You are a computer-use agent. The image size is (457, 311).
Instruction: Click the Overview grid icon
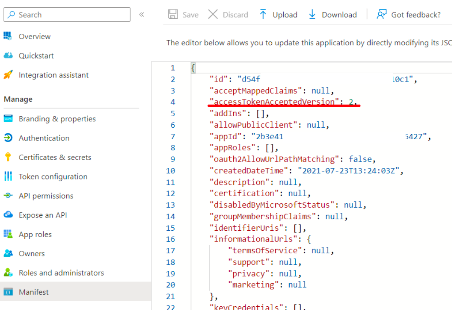[8, 36]
